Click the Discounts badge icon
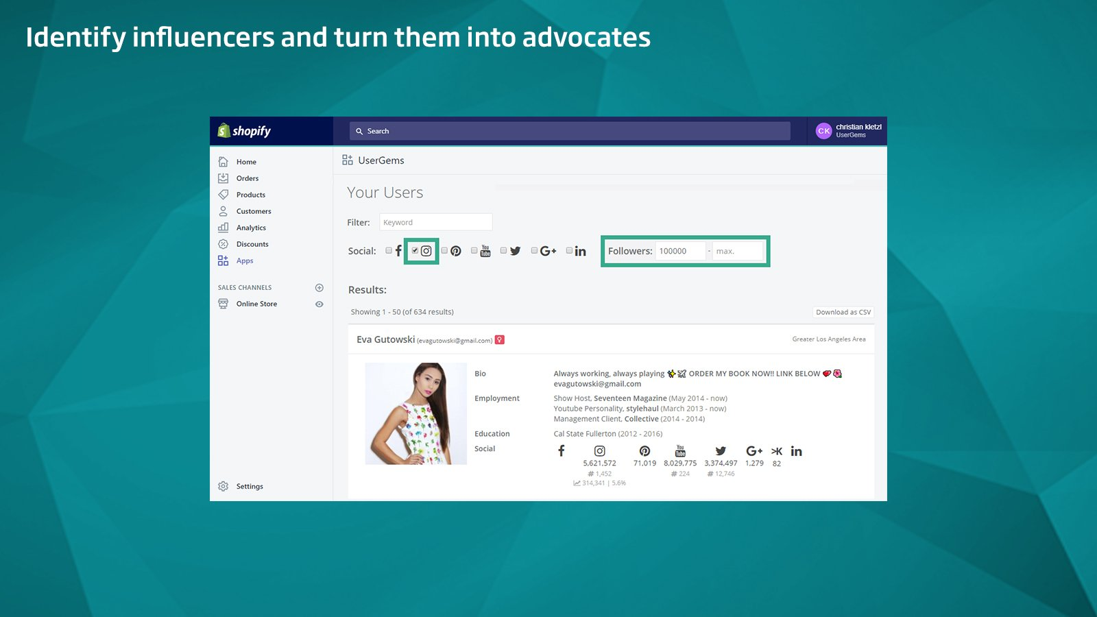 pos(223,244)
